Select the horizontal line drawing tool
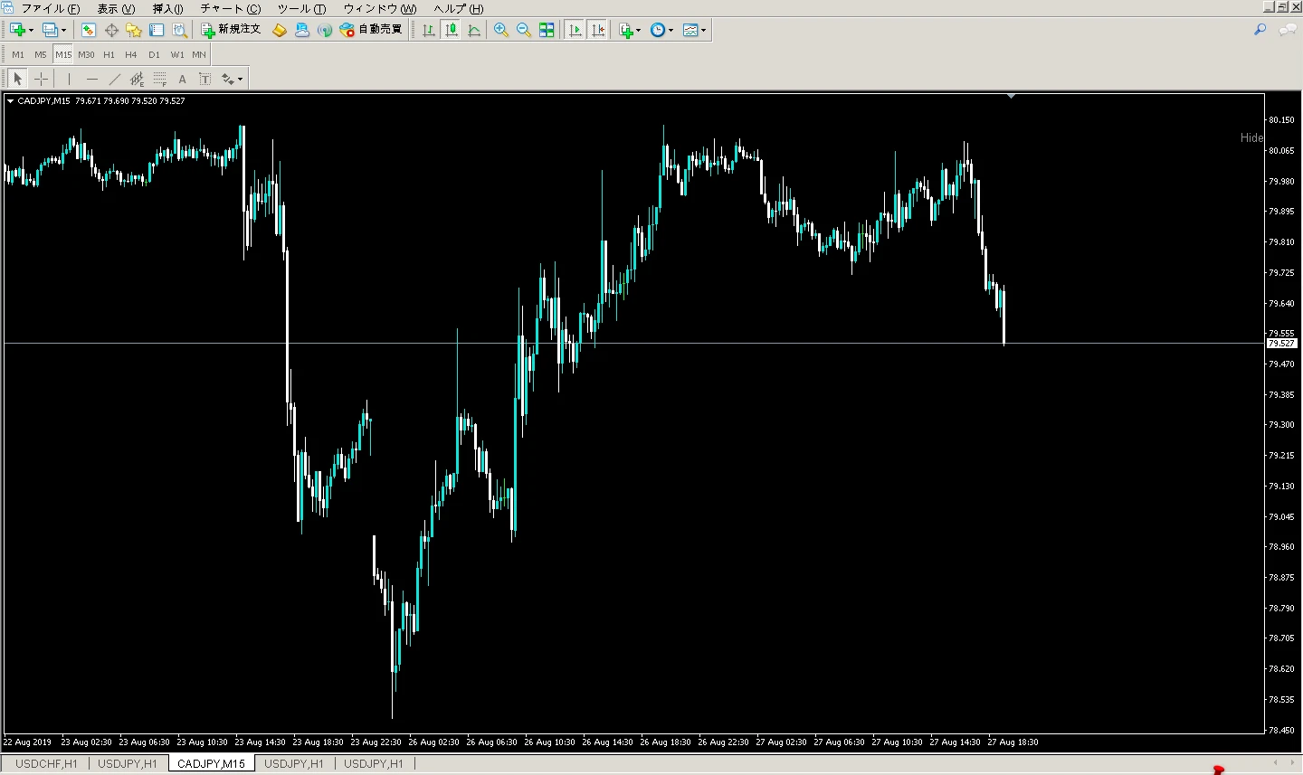The image size is (1303, 775). coord(91,80)
